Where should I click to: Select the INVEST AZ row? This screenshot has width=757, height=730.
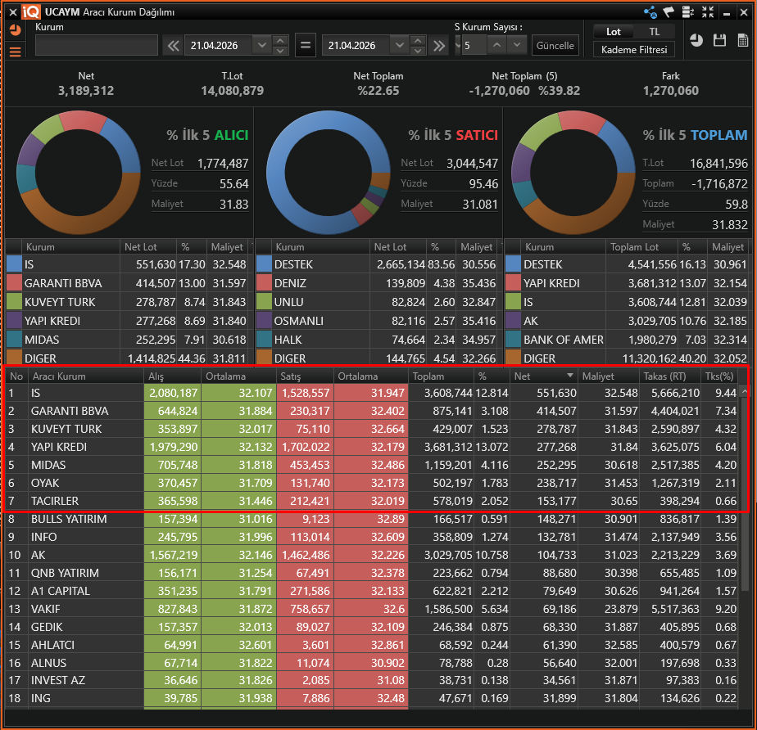tap(372, 680)
